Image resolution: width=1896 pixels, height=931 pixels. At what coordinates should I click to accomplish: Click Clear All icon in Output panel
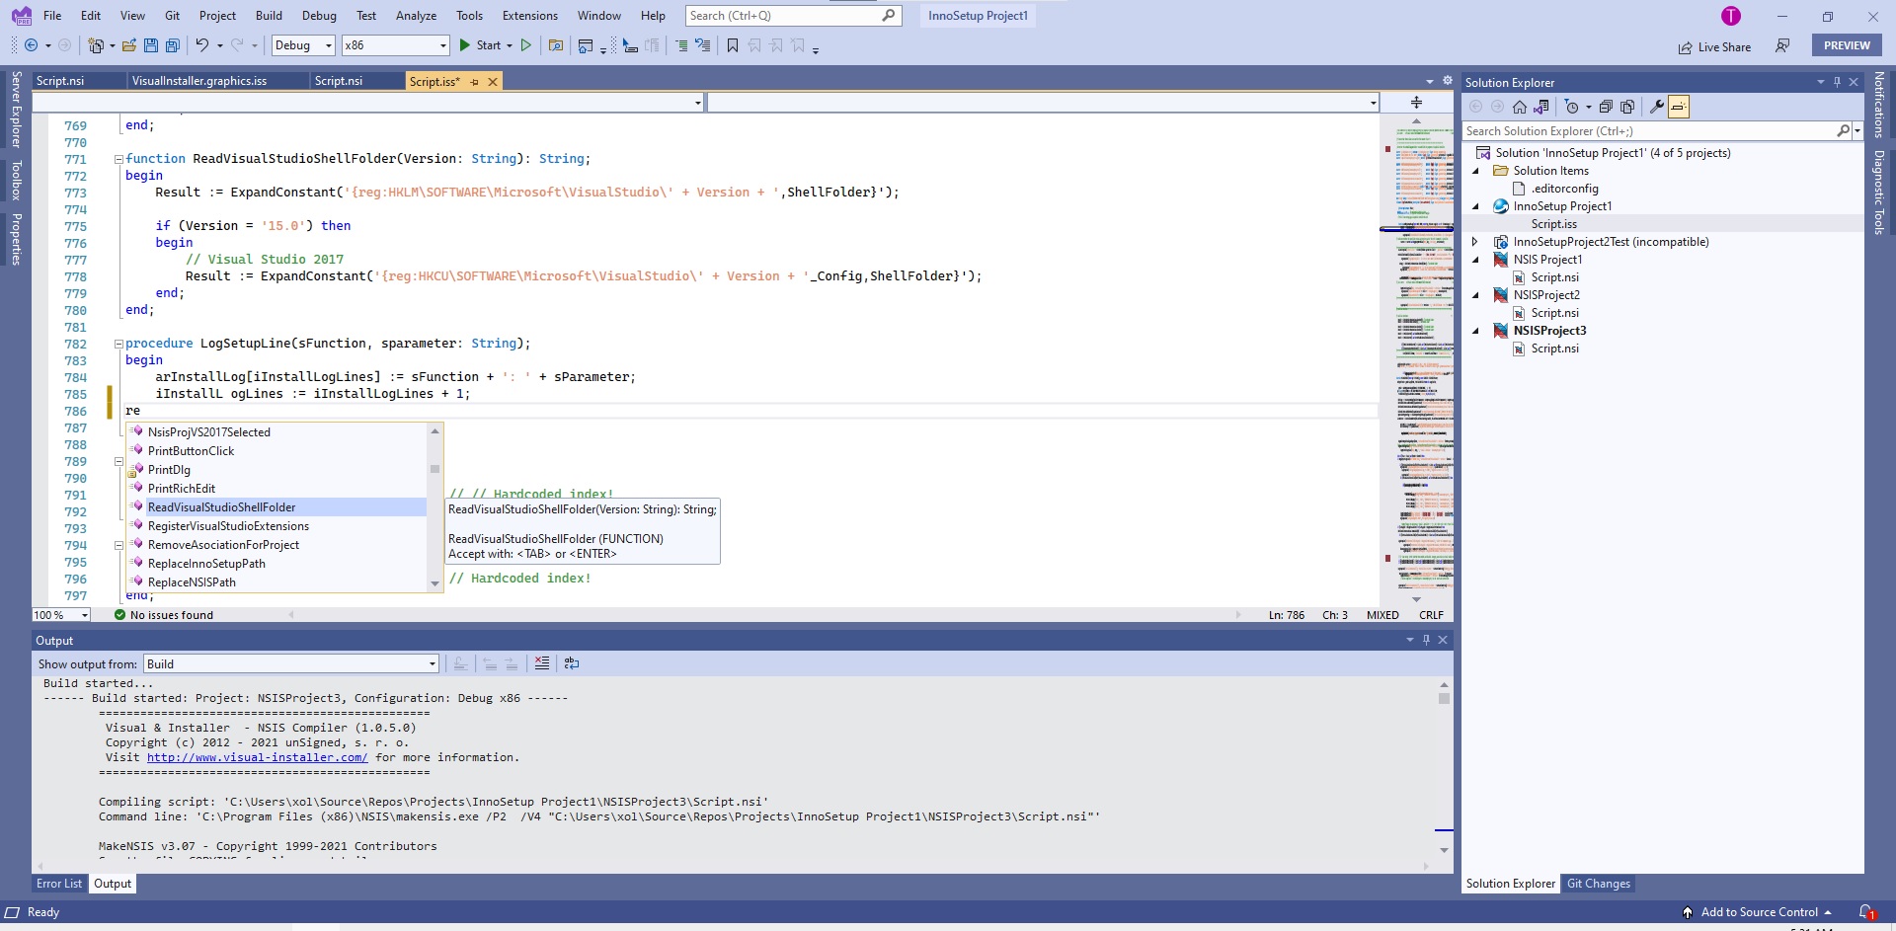542,663
